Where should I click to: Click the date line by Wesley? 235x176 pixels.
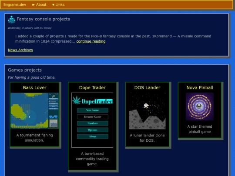[x=30, y=28]
